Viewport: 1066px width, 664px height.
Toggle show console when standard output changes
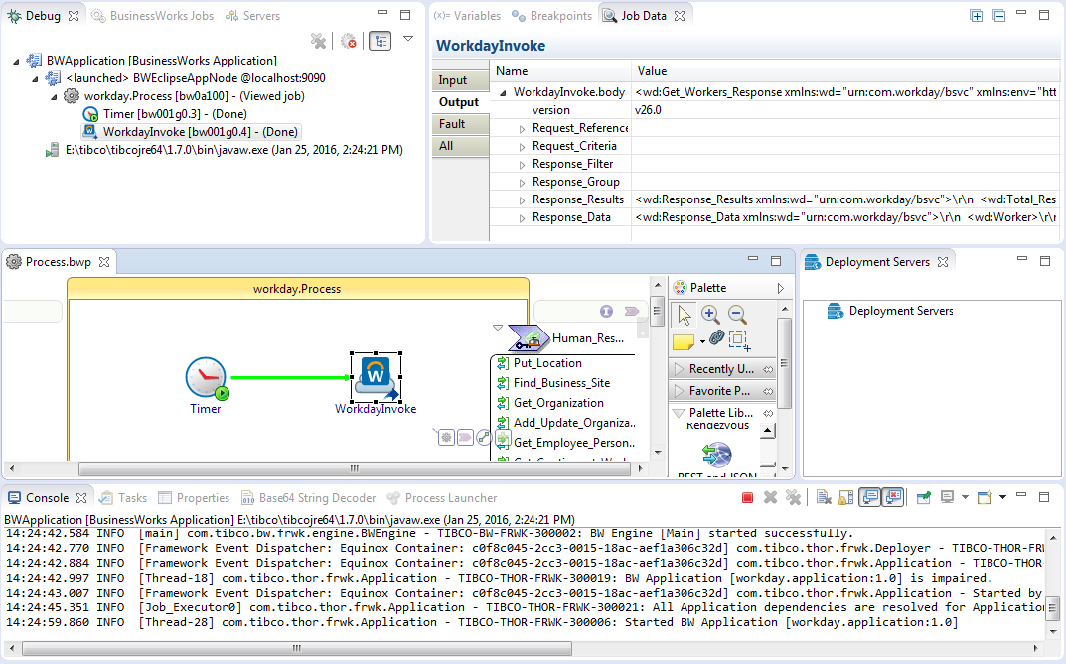[x=869, y=497]
